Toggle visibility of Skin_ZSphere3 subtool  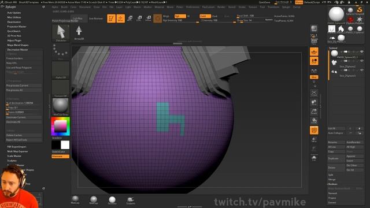pyautogui.click(x=361, y=70)
